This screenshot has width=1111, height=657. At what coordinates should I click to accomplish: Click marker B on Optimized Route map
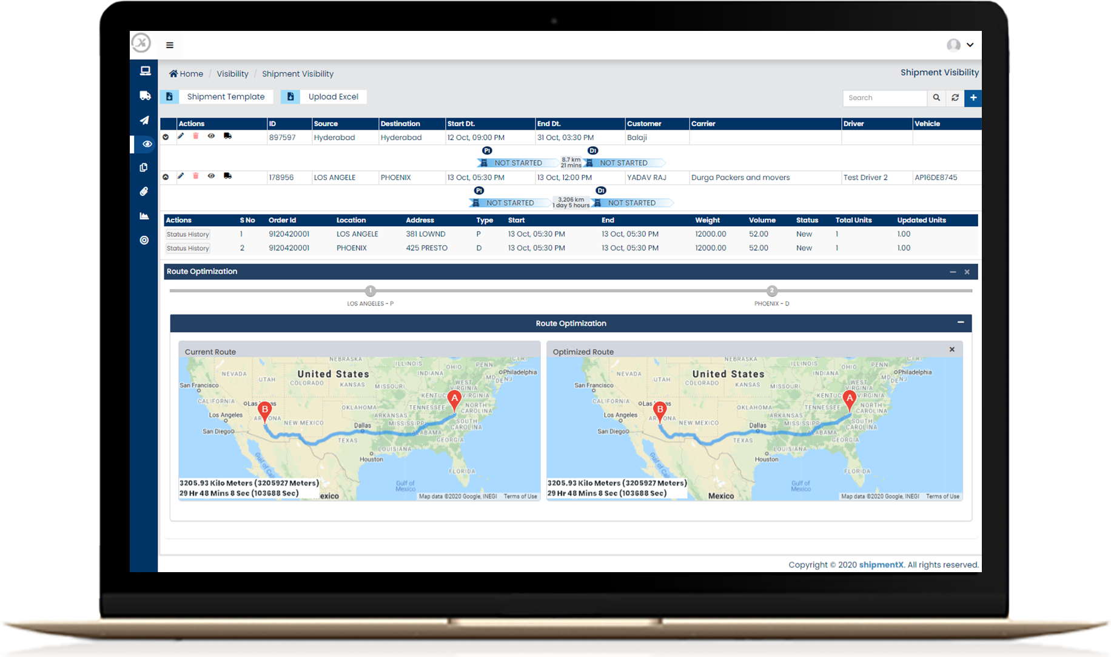660,412
